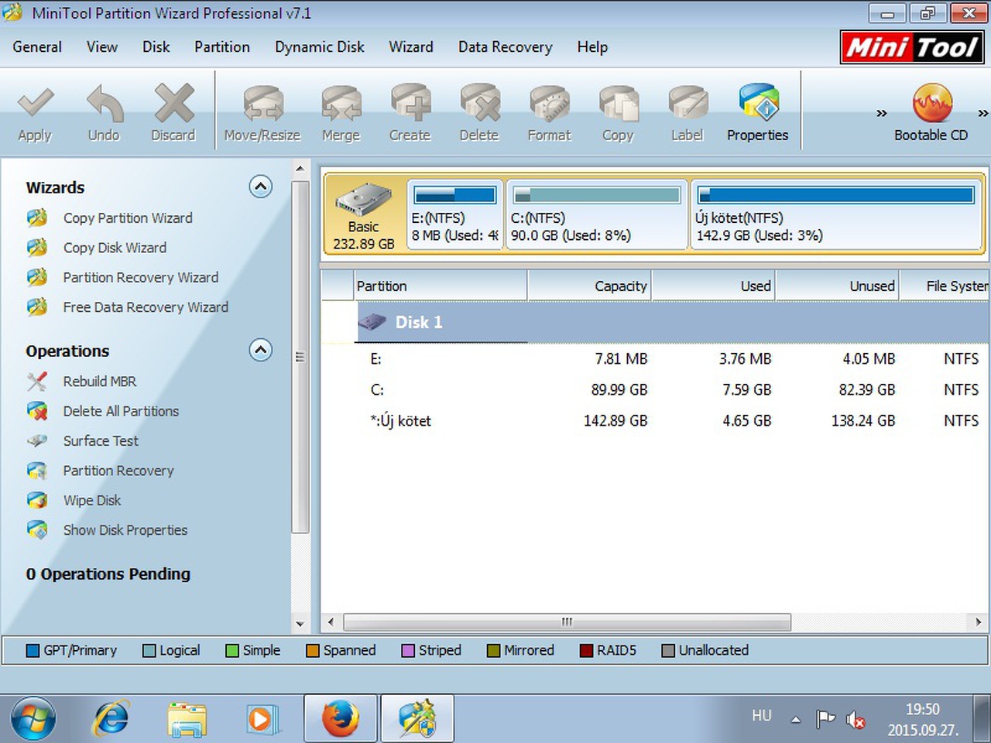The height and width of the screenshot is (743, 991).
Task: Open the Disk menu
Action: pos(156,47)
